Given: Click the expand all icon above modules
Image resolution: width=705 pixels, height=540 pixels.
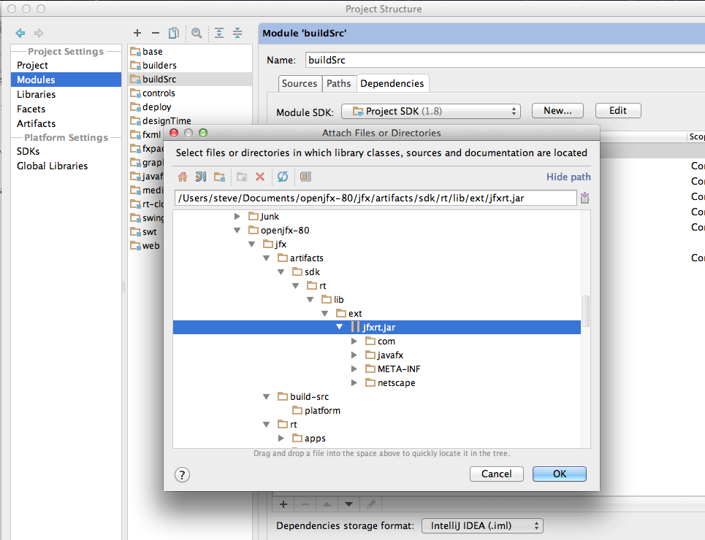Looking at the screenshot, I should point(218,33).
